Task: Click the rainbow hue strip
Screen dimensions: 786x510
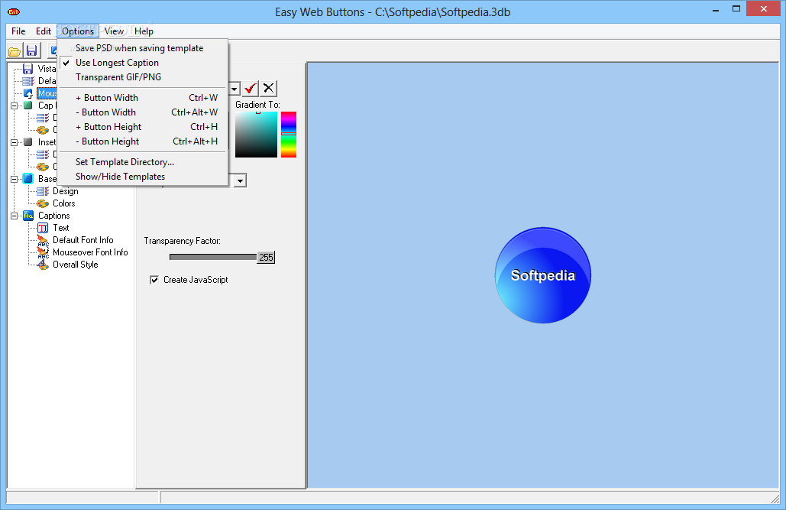Action: click(x=289, y=135)
